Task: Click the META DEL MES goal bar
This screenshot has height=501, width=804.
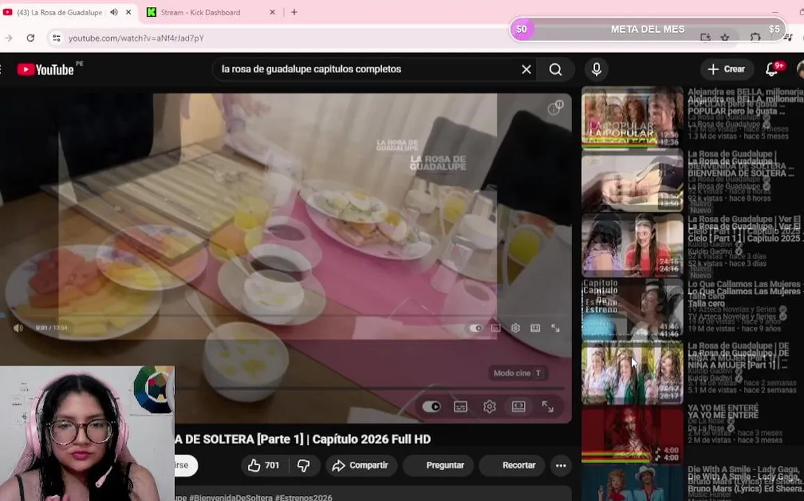Action: point(647,29)
